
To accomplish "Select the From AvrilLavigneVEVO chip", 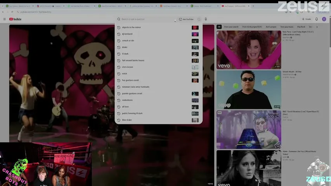I will pos(252,27).
